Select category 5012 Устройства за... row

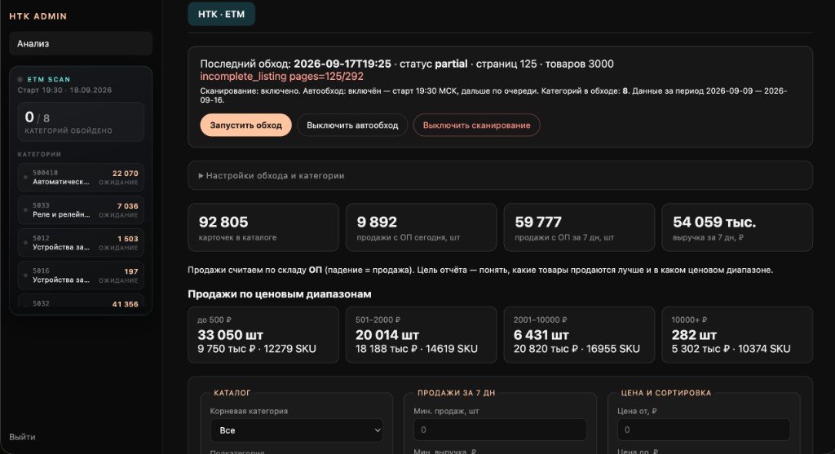[x=81, y=243]
